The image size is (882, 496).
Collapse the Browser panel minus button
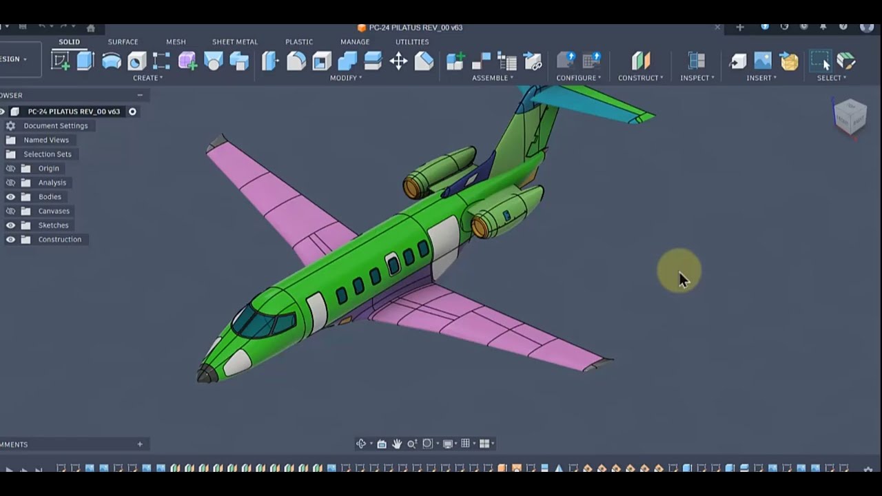pos(140,95)
